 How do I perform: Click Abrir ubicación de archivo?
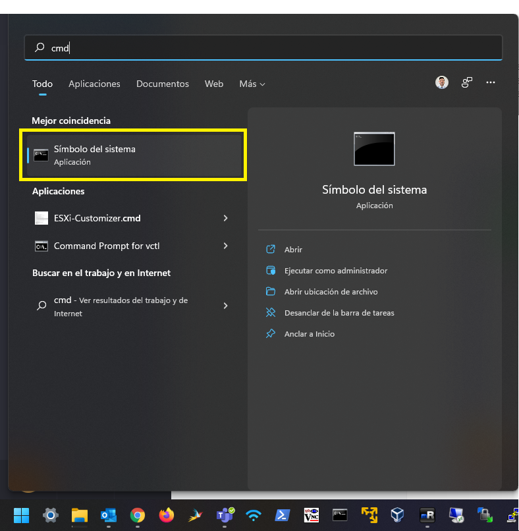click(x=331, y=292)
